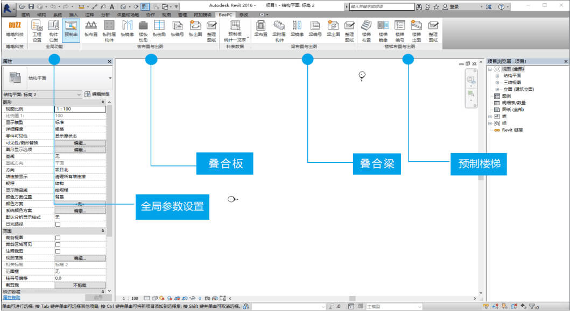Activate the 板镜像 tool
Screen dimensions: 570x311
click(x=127, y=29)
